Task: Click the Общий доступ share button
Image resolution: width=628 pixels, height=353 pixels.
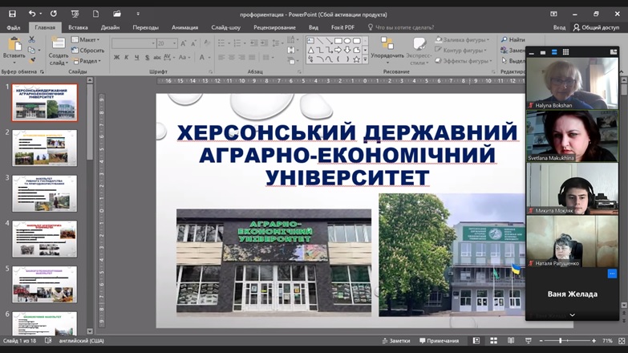Action: [x=596, y=27]
